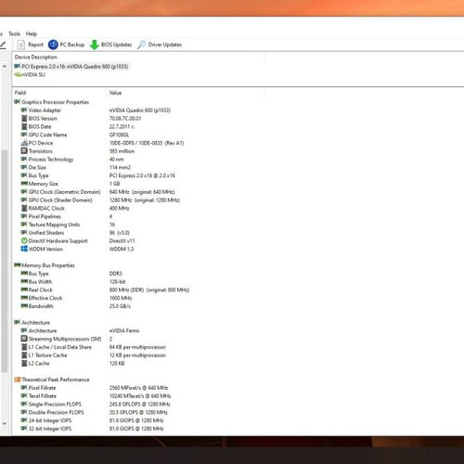Click the left pane vertical scrollbar thumb

pyautogui.click(x=5, y=261)
